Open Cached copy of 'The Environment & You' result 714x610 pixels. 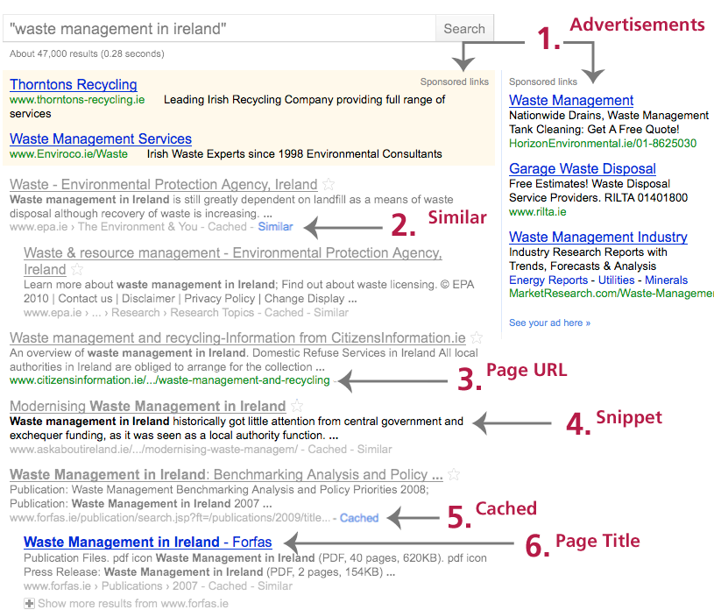[227, 226]
